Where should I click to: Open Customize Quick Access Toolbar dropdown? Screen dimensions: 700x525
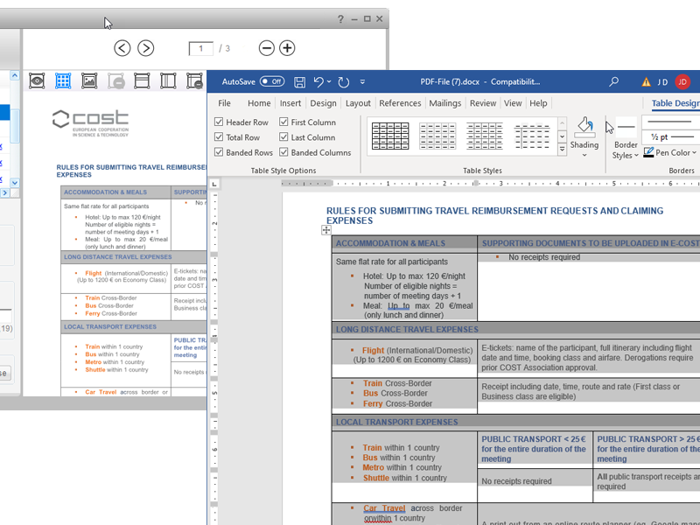click(362, 82)
